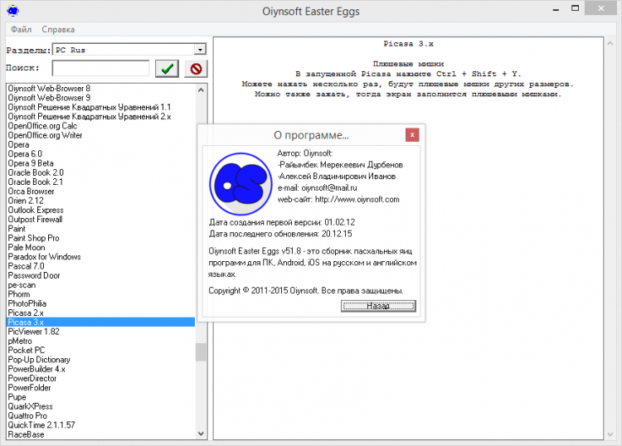
Task: Click the text pane scroll up arrow
Action: click(x=610, y=44)
